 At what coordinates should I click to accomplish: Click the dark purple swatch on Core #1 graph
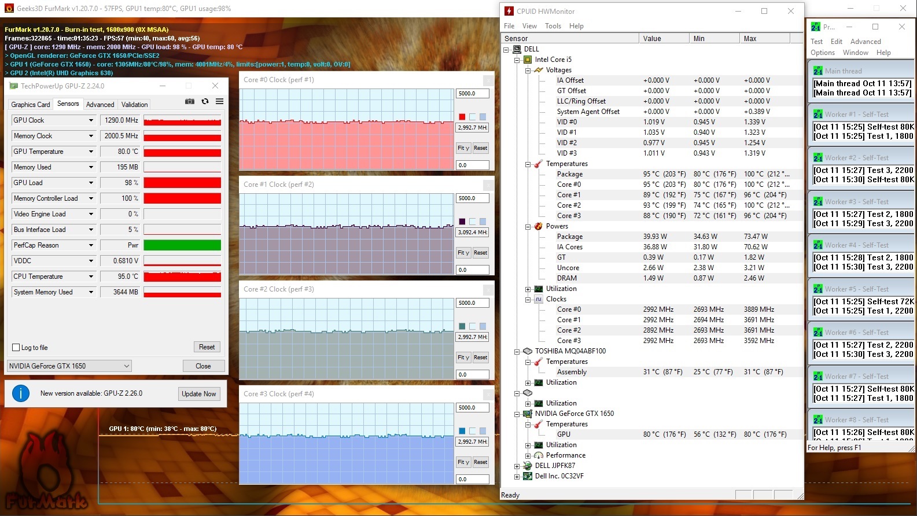462,222
